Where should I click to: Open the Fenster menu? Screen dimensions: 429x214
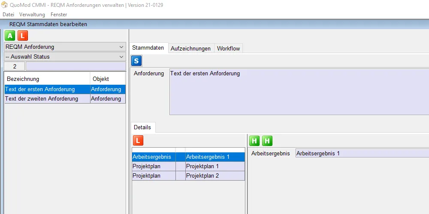click(x=59, y=15)
